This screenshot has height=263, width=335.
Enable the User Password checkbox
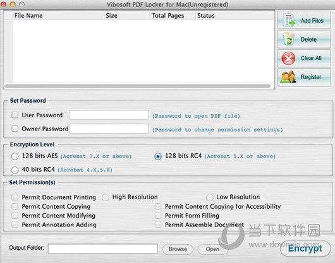[x=15, y=115]
